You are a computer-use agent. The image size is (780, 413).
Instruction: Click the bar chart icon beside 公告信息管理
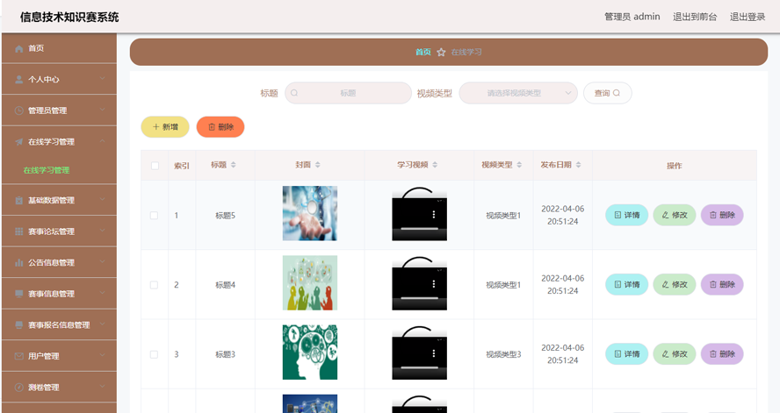pos(19,262)
